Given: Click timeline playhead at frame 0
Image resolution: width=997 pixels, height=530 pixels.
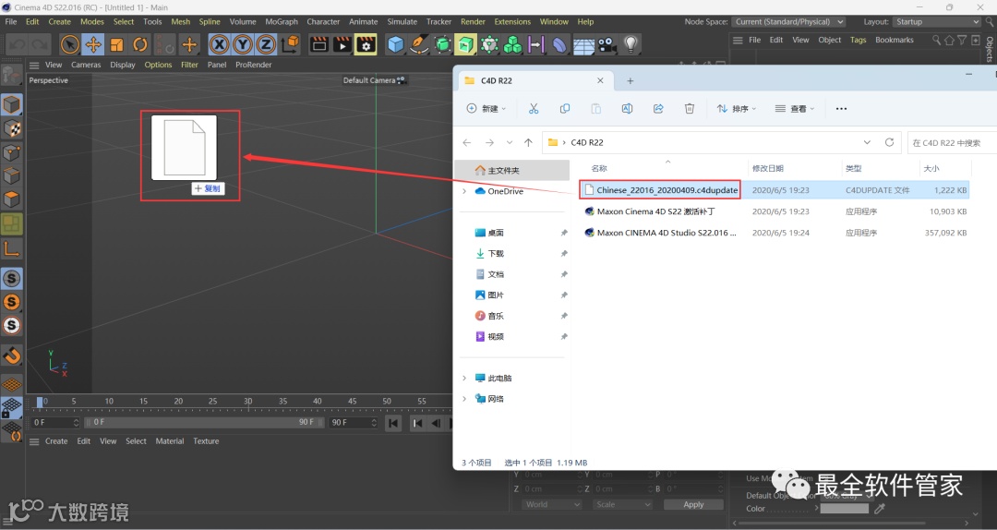Looking at the screenshot, I should point(40,402).
